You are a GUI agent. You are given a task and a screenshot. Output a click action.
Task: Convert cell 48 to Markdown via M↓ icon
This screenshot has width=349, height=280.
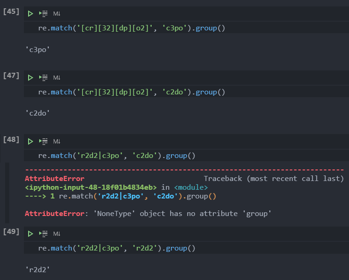(x=57, y=141)
